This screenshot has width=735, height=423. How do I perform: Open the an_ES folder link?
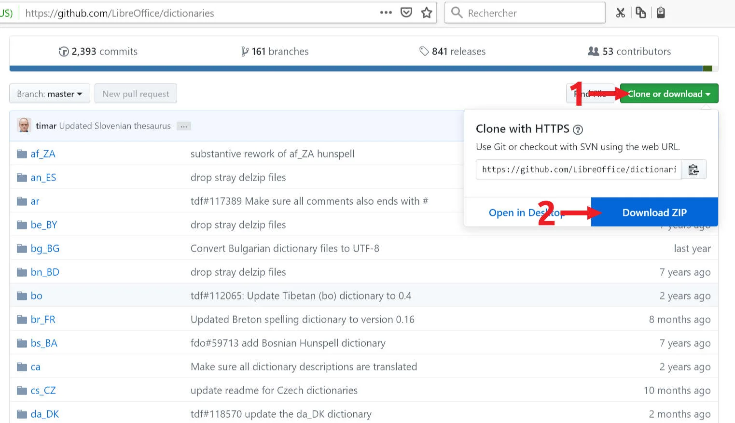pyautogui.click(x=43, y=178)
